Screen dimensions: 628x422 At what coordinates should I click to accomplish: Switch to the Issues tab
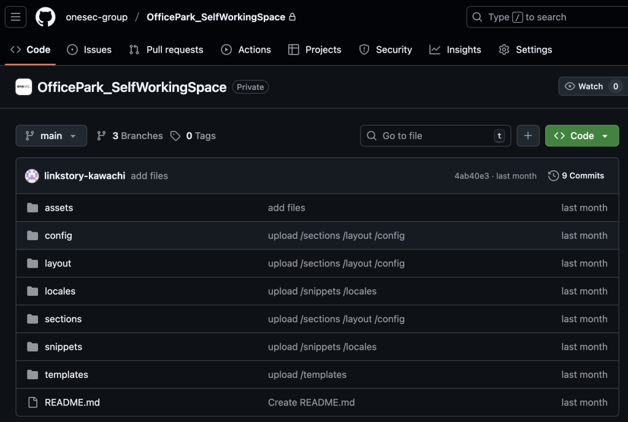(90, 50)
